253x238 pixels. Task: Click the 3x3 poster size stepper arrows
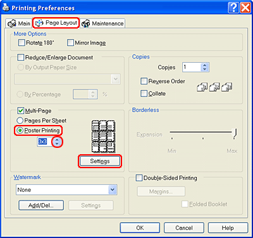(x=57, y=142)
